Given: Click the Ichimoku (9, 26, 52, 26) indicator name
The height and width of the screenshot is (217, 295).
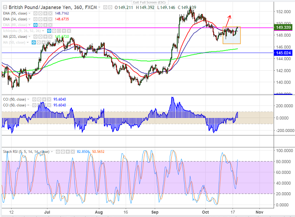Looking at the screenshot, I should 22,31.
